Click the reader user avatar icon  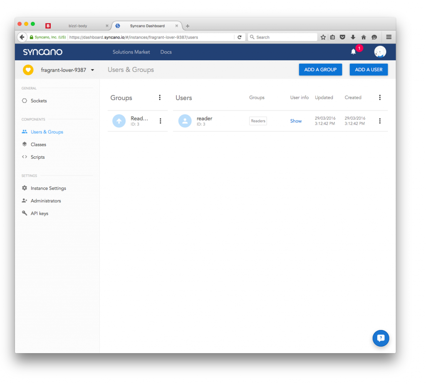(185, 121)
